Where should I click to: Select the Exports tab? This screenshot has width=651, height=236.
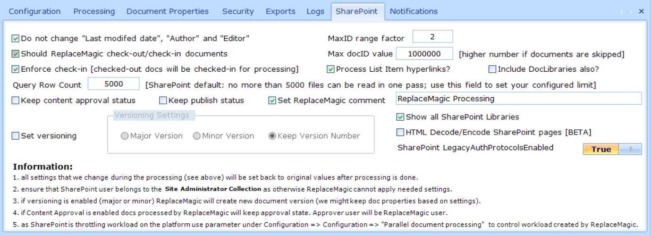point(280,11)
